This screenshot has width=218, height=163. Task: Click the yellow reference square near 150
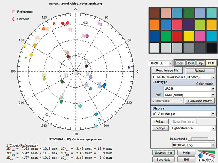click(x=24, y=46)
